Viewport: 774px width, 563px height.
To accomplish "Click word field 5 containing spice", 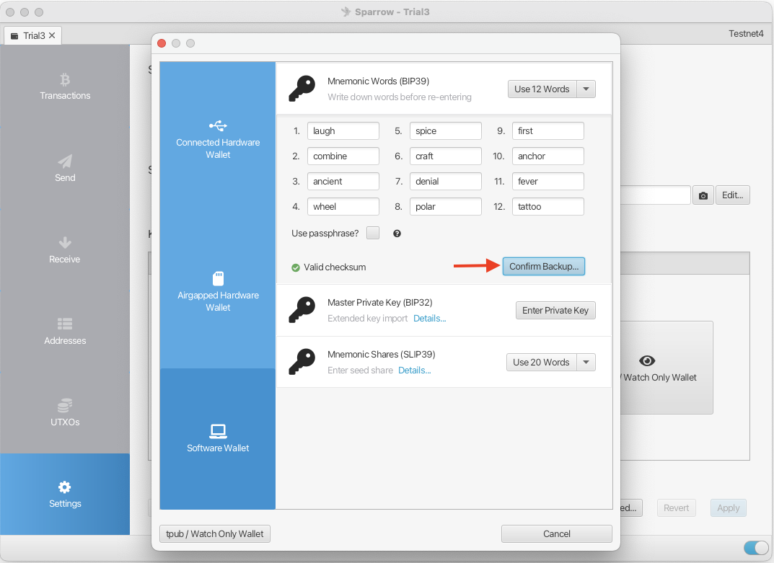I will (446, 130).
